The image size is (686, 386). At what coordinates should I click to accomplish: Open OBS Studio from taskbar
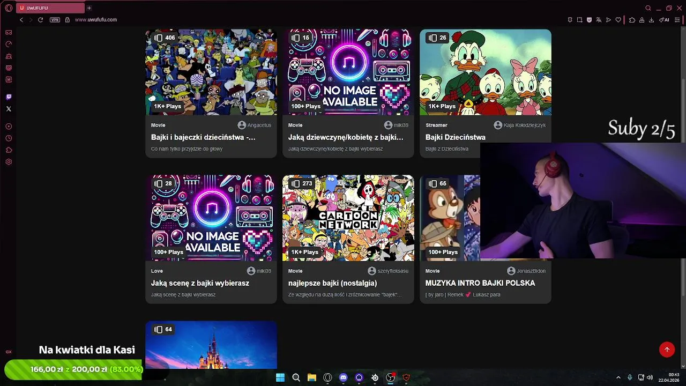(x=391, y=377)
